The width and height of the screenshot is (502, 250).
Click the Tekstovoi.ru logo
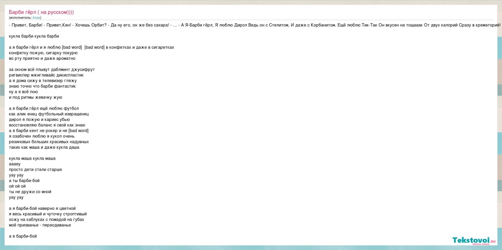tap(473, 240)
